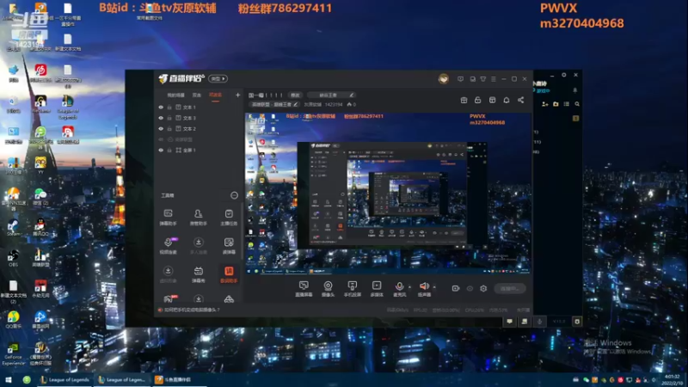The image size is (688, 387).
Task: Open the 弹幕秀 tool
Action: pyautogui.click(x=199, y=274)
